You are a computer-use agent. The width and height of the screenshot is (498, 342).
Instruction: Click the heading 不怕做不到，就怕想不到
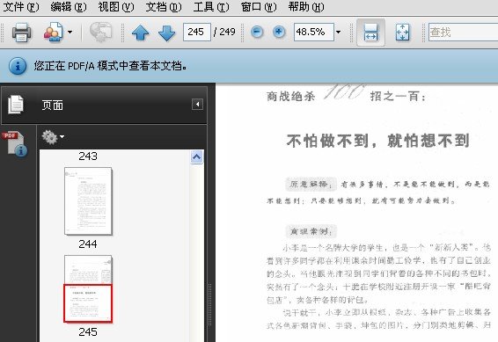(x=377, y=141)
